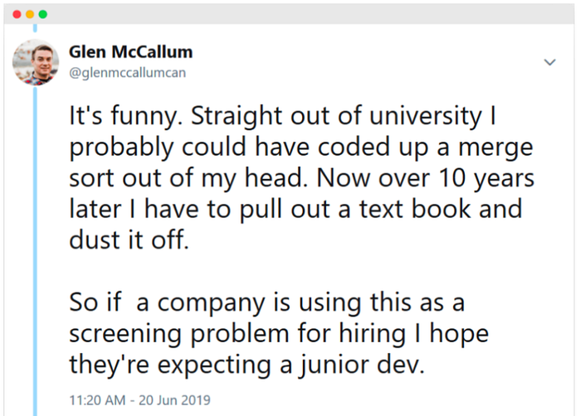Visit the @glenmccallumcan handle link
Screen dimensions: 581x416
[128, 73]
